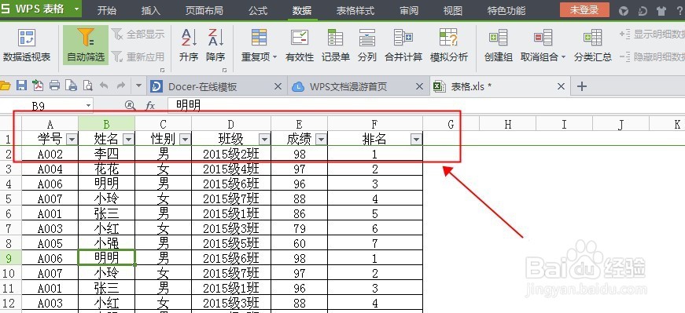
Task: Click the redo arrow icon
Action: [x=120, y=86]
